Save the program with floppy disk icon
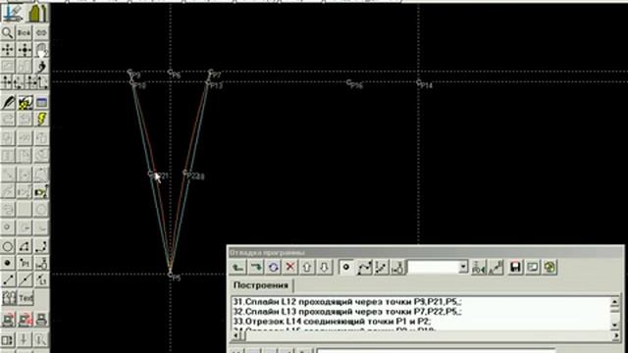The height and width of the screenshot is (353, 628). [x=515, y=267]
